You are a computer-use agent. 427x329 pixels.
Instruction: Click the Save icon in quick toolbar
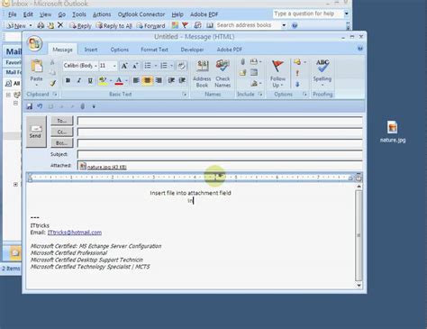tap(29, 106)
